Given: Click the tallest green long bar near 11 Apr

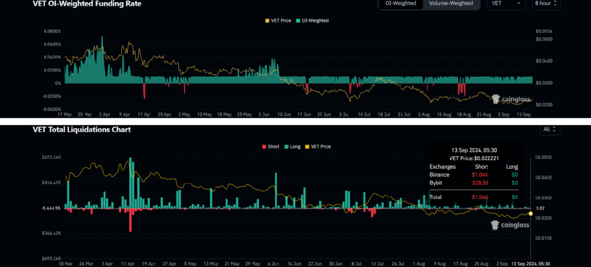Looking at the screenshot, I should click(131, 183).
